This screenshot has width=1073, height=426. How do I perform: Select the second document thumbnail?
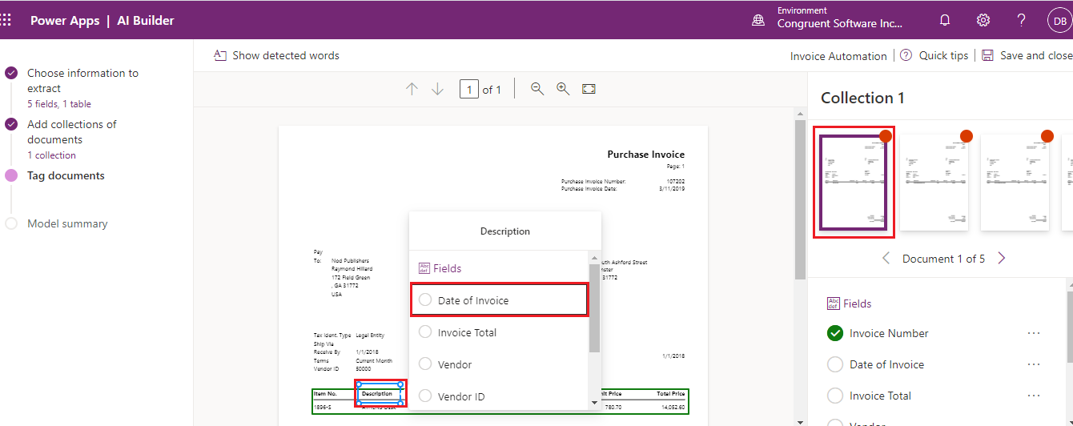point(934,183)
